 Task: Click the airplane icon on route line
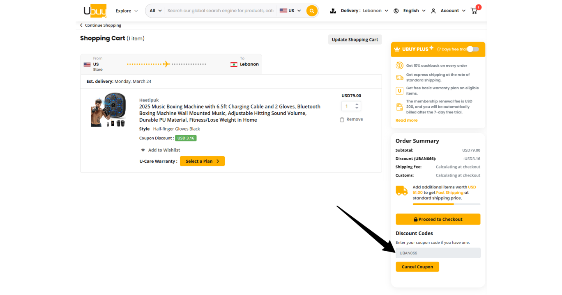[166, 64]
